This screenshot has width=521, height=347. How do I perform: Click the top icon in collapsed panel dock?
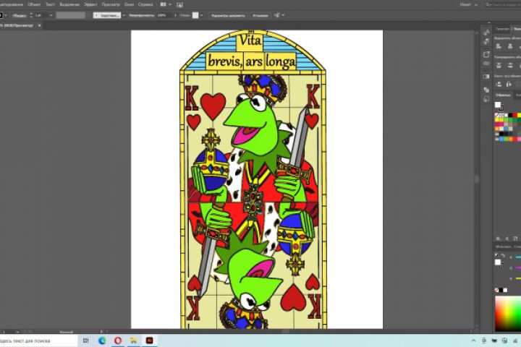486,33
